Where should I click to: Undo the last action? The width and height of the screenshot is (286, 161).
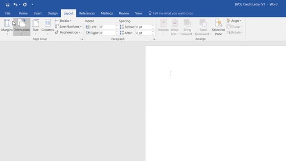click(x=16, y=4)
